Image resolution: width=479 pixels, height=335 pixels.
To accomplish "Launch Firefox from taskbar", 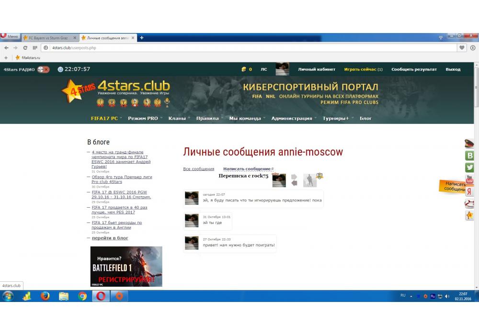I will pyautogui.click(x=45, y=296).
